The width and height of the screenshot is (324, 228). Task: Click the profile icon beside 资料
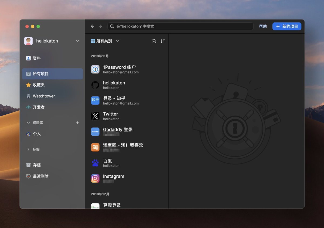[28, 58]
